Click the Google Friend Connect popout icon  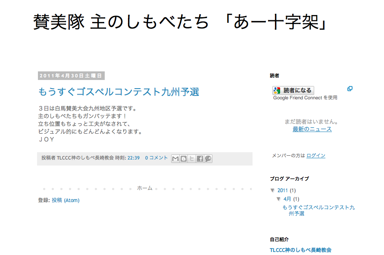click(x=350, y=89)
